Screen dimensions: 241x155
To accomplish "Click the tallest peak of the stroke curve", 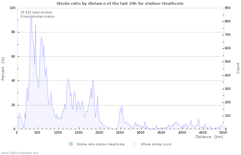I will click(x=31, y=16).
